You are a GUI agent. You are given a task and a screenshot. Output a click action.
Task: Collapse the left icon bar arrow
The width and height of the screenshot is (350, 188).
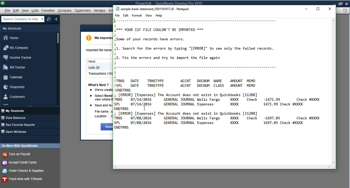56,19
